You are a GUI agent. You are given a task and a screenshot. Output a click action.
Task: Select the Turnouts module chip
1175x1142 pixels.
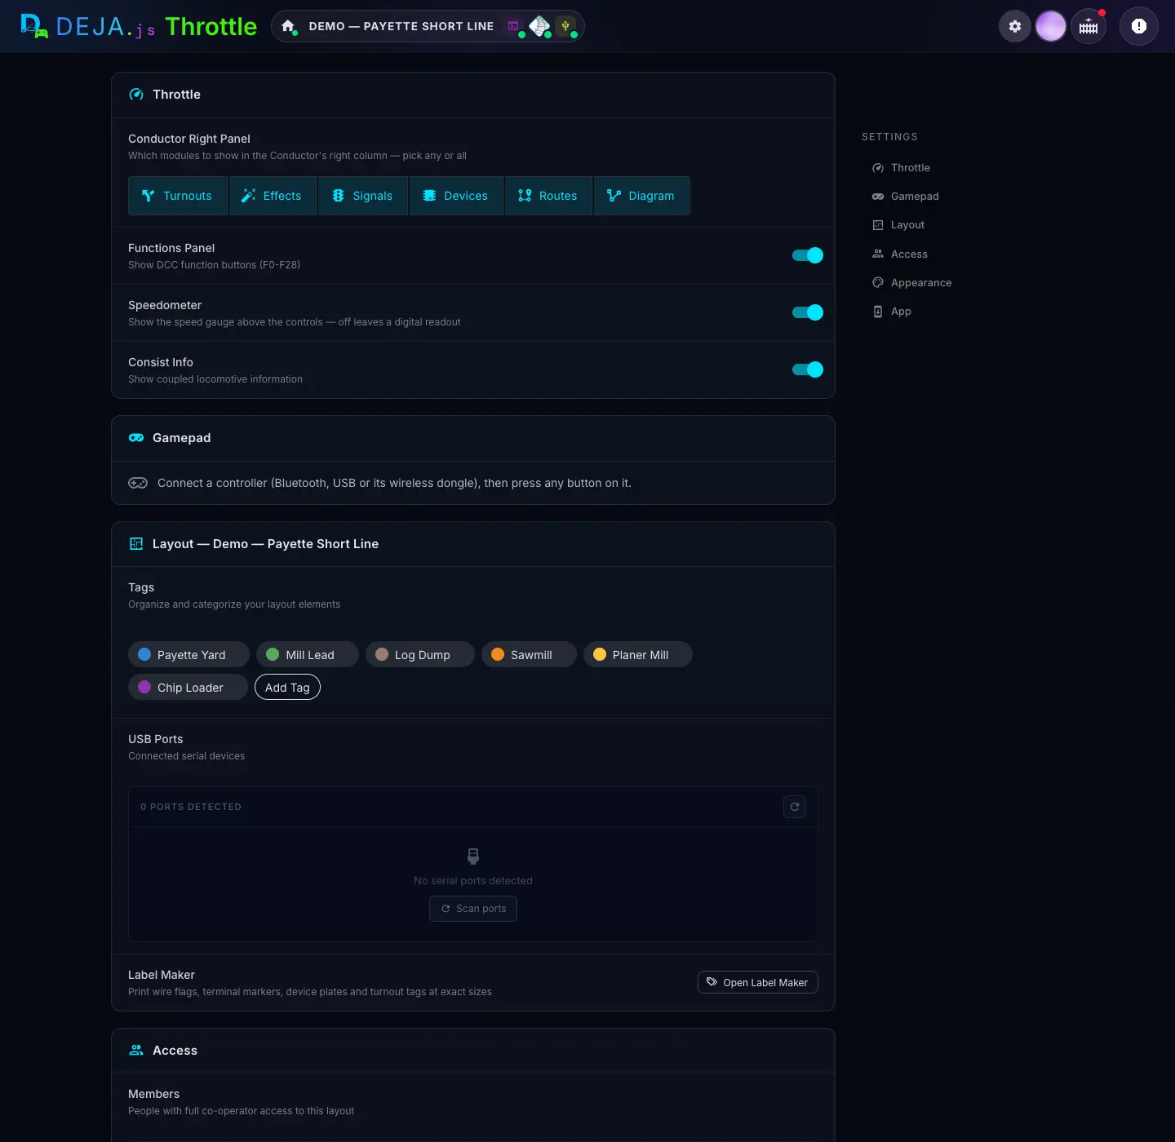(177, 196)
